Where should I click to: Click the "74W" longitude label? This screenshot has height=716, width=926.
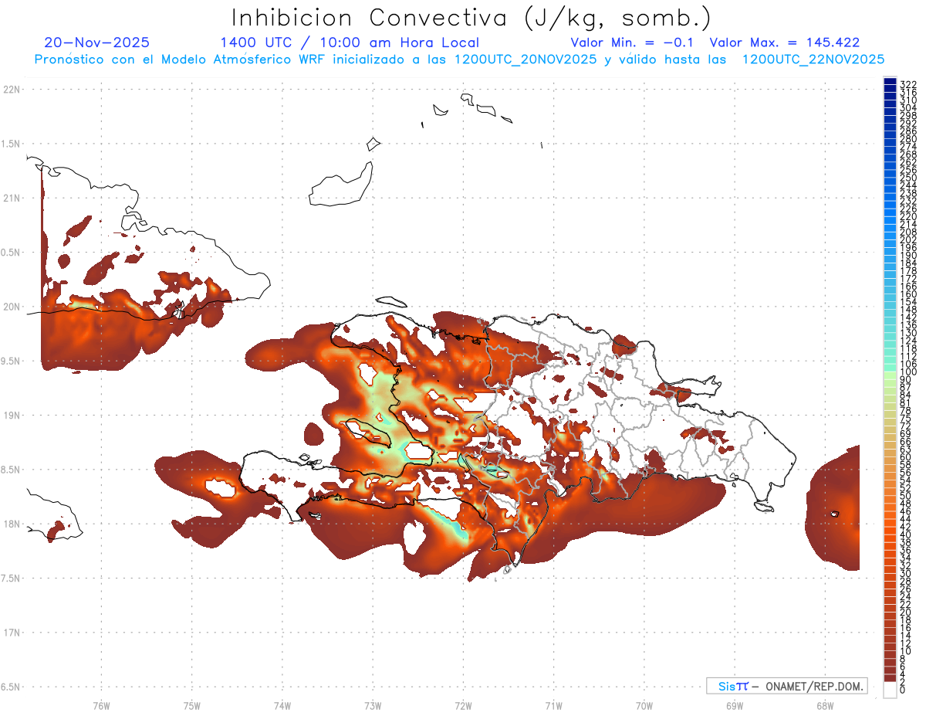[282, 705]
